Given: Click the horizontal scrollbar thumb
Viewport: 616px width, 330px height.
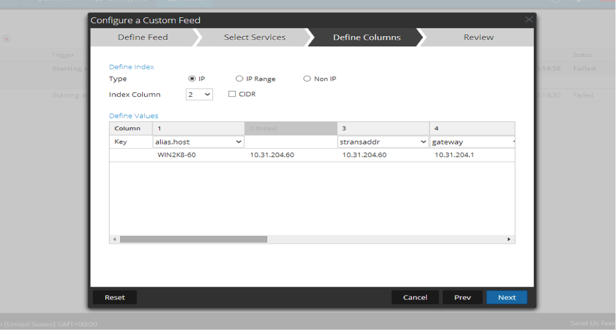Looking at the screenshot, I should tap(193, 239).
